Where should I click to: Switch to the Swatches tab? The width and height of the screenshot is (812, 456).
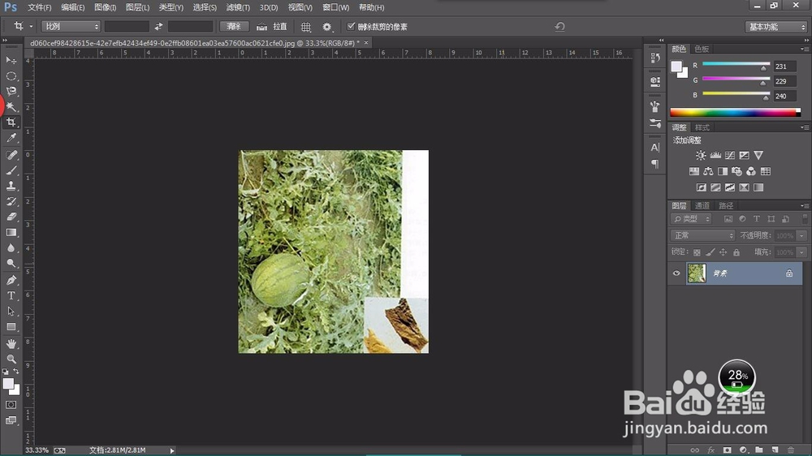tap(702, 49)
